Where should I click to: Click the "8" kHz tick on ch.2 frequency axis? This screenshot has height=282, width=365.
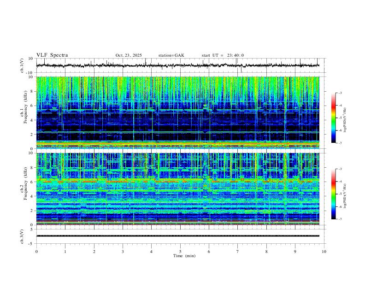(31, 168)
